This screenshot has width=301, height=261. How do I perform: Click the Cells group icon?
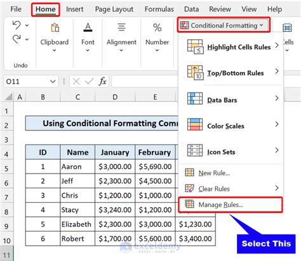click(287, 27)
